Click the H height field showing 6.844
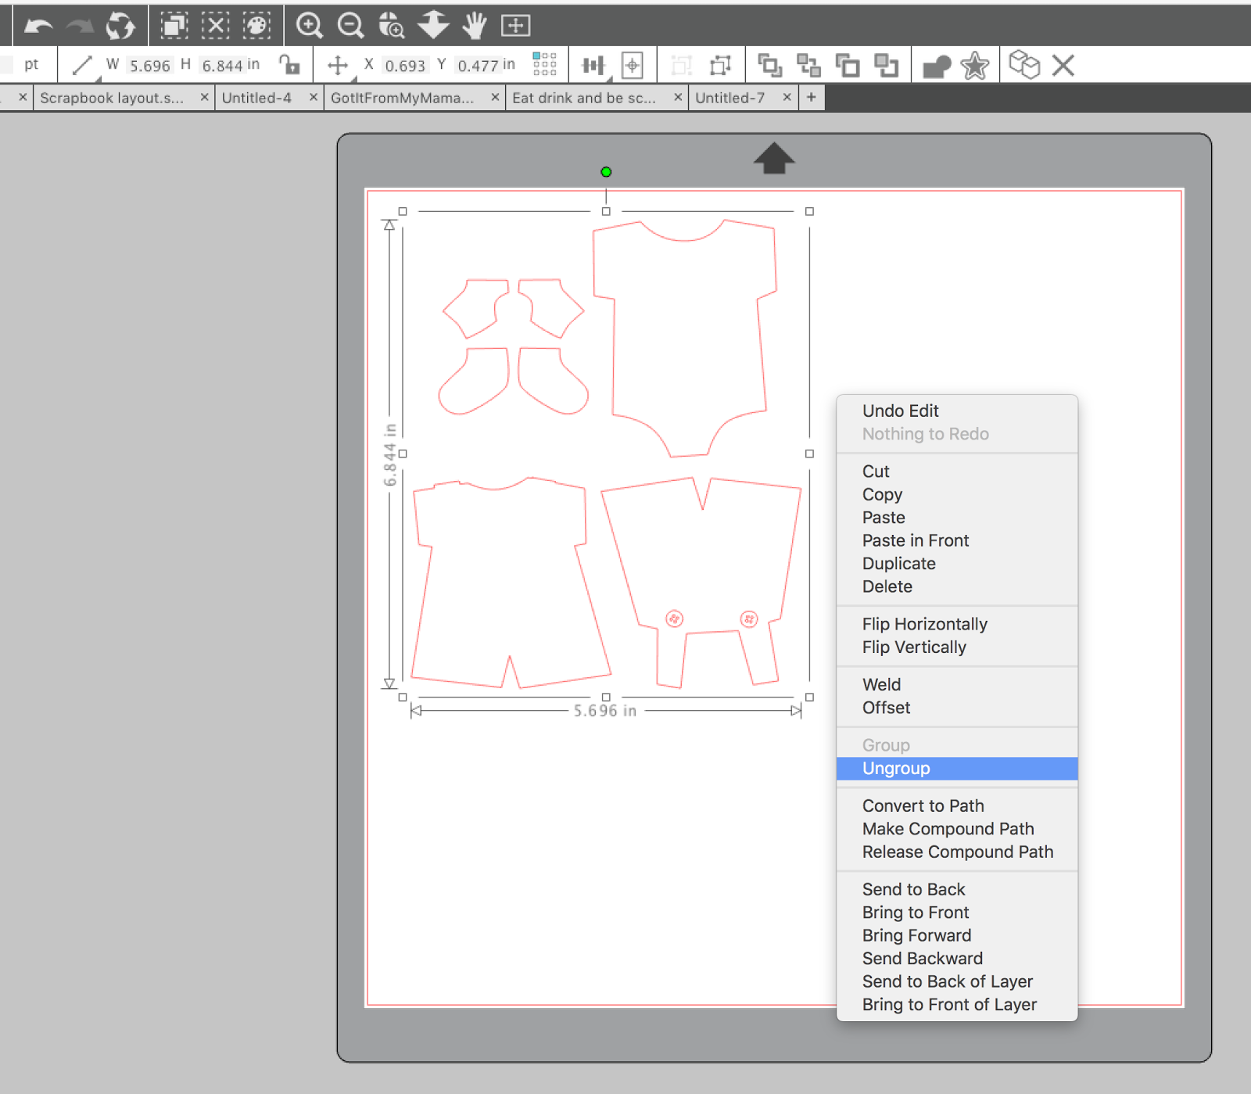The image size is (1251, 1094). (222, 66)
